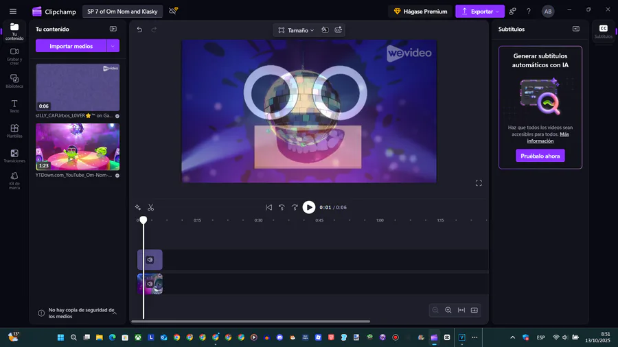This screenshot has width=618, height=347.
Task: Open the Subtítulos CC tab
Action: coord(603,31)
